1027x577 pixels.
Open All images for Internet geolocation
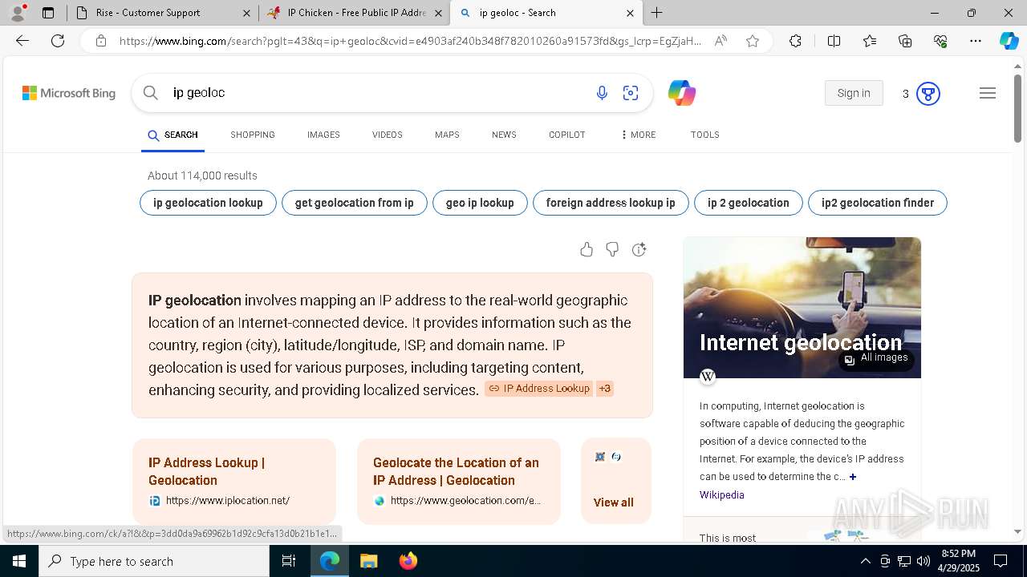tap(876, 358)
